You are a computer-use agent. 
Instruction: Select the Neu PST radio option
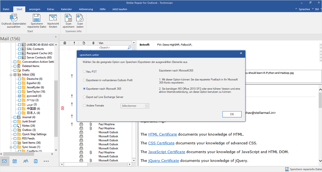point(84,72)
